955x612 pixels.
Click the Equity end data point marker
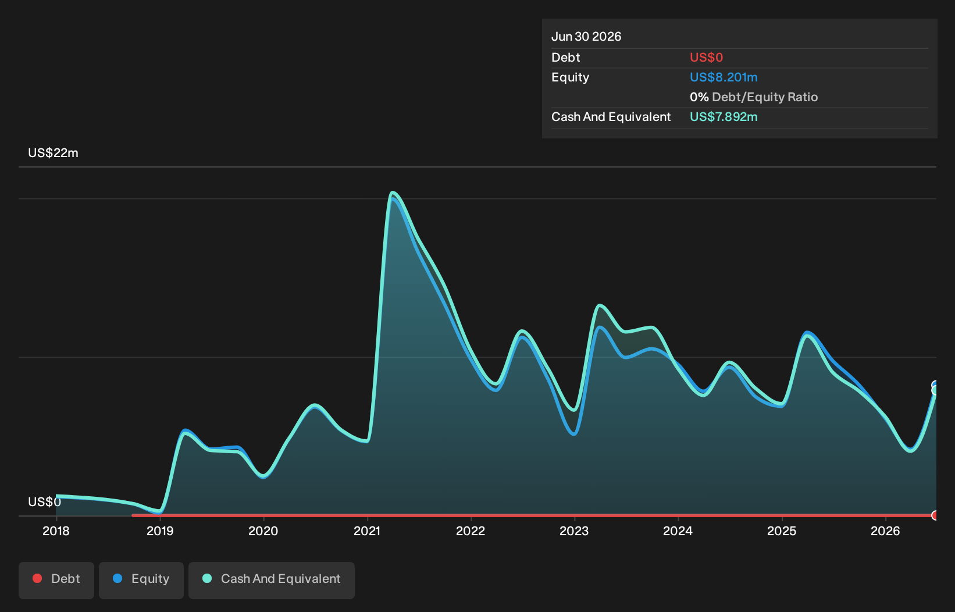pyautogui.click(x=935, y=385)
